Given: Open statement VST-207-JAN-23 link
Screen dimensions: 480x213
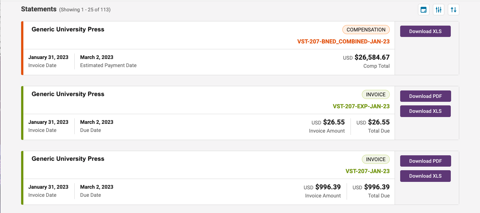Looking at the screenshot, I should click(x=367, y=171).
